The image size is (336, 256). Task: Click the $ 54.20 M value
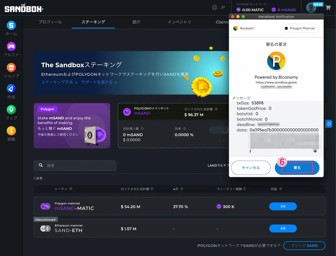click(130, 207)
